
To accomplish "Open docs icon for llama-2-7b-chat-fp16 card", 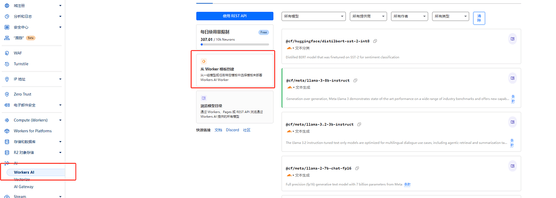I will tap(512, 166).
